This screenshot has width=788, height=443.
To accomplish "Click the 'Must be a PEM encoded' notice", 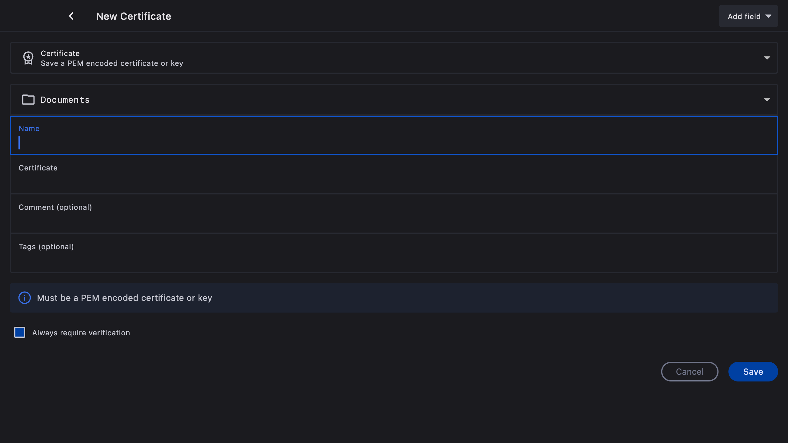I will [x=124, y=298].
